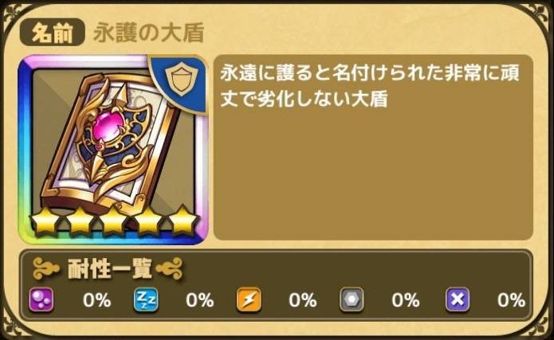Click the paralysis resistance 0% value
This screenshot has height=340, width=554.
coord(302,300)
